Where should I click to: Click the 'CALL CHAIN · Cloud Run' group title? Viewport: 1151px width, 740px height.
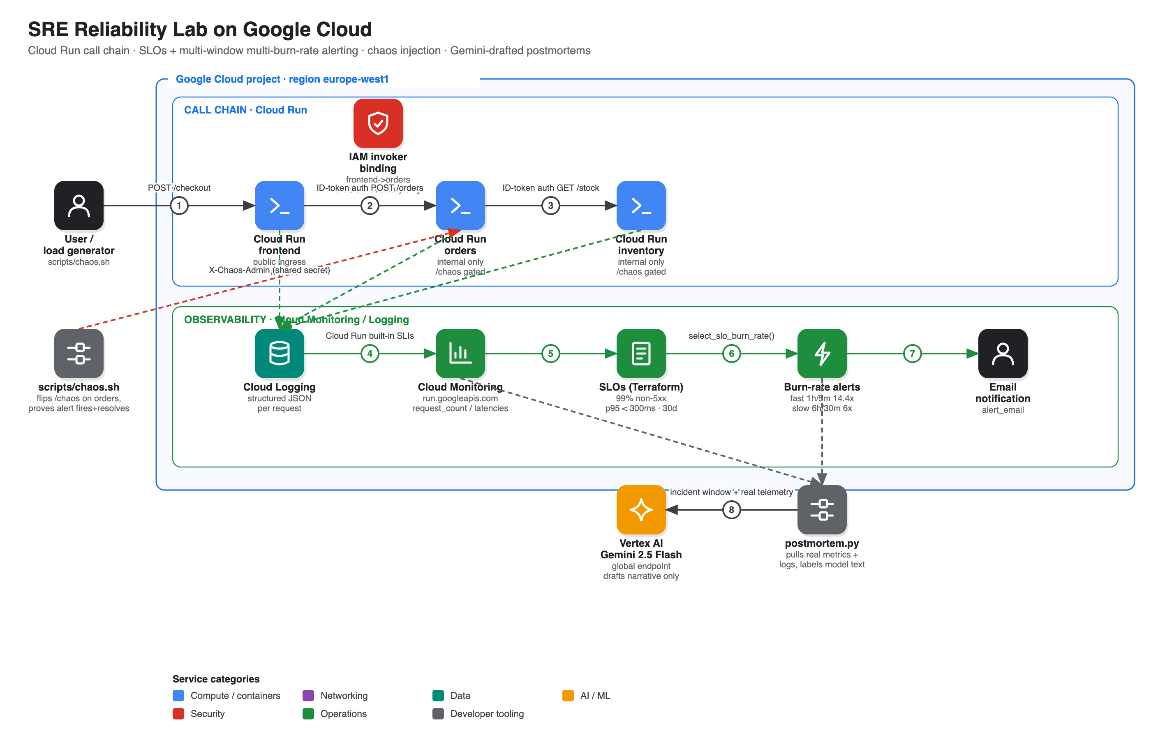click(x=245, y=110)
